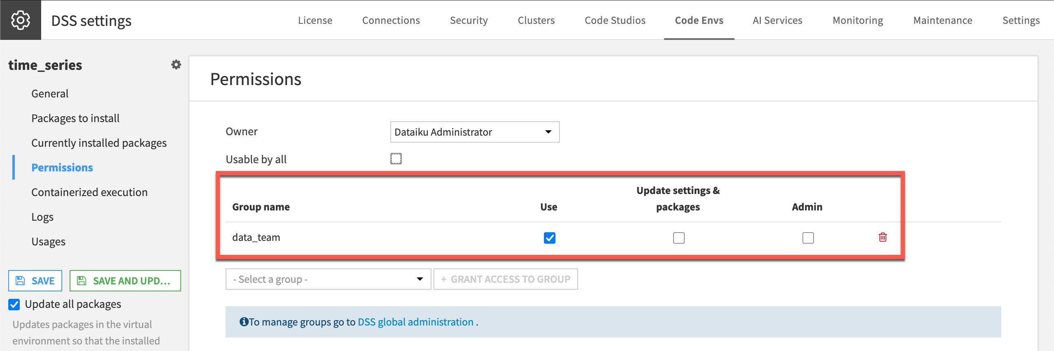Screen dimensions: 1054x351
Task: Enable the Usable by all checkbox
Action: 396,159
